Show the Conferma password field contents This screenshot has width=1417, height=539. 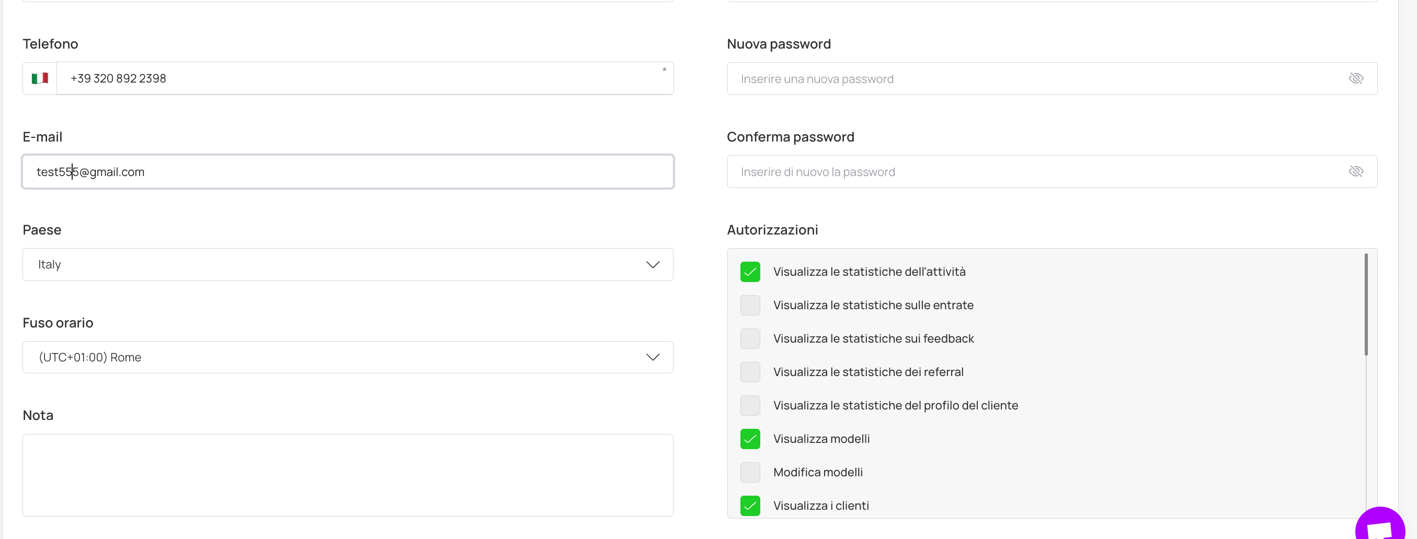coord(1355,171)
